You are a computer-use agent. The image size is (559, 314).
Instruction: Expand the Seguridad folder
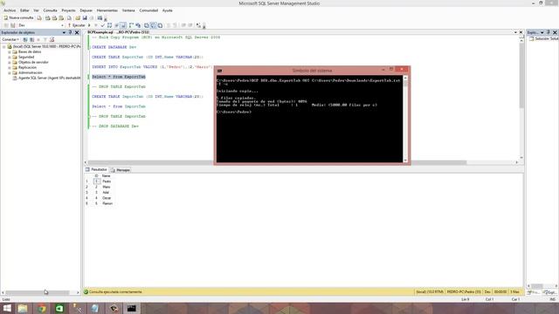[x=10, y=57]
